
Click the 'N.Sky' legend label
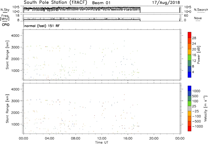click(x=5, y=10)
